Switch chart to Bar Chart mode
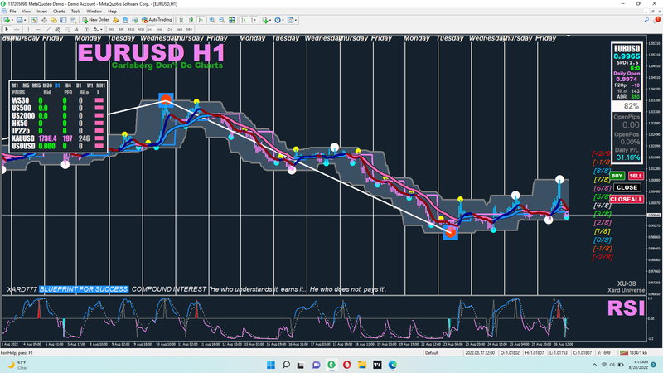This screenshot has width=663, height=373. [181, 20]
